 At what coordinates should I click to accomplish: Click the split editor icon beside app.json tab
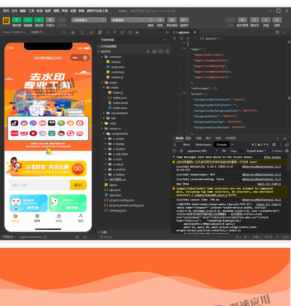[x=277, y=32]
